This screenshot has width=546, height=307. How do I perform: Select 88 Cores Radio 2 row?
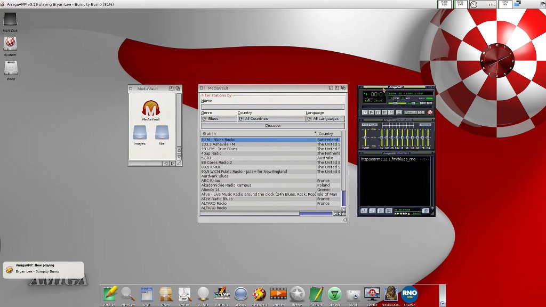point(270,162)
